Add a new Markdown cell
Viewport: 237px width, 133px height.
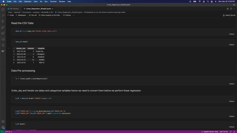pyautogui.click(x=21, y=15)
